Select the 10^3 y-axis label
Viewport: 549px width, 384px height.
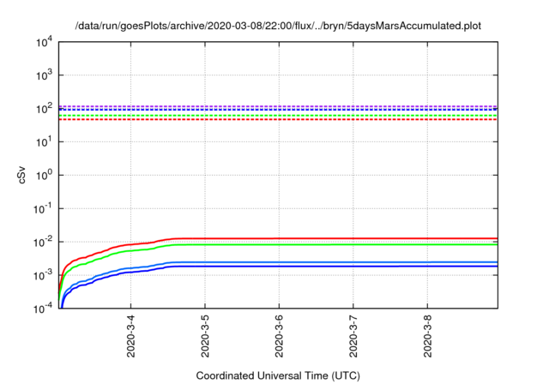[45, 75]
